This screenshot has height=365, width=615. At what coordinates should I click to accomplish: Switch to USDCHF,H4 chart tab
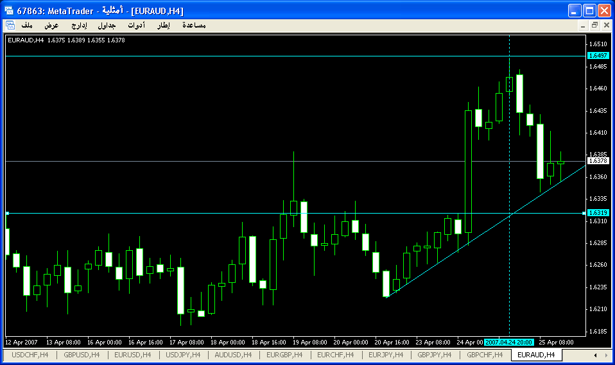click(30, 355)
